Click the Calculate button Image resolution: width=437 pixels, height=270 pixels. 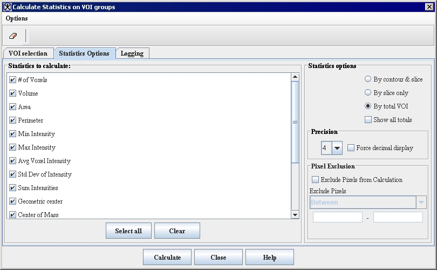click(167, 258)
